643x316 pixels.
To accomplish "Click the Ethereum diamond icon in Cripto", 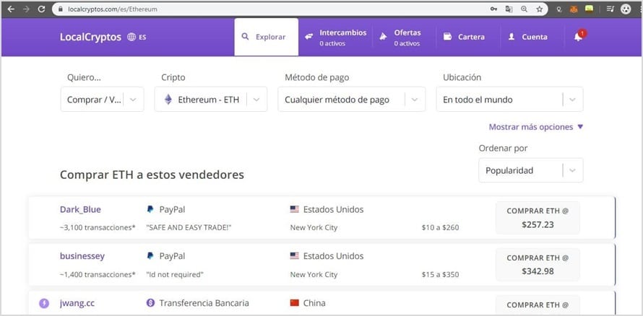I will (168, 100).
